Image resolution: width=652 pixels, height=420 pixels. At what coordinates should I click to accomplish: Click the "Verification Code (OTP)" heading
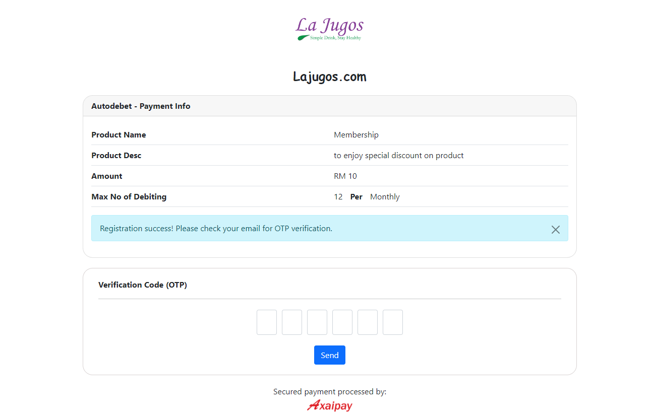point(143,285)
